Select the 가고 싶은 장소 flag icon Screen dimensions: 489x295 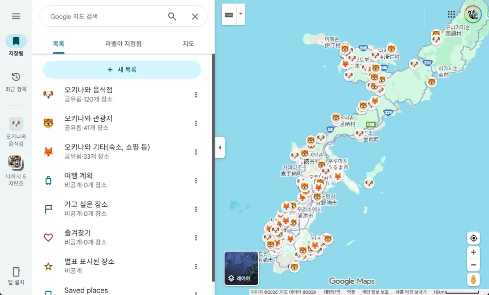(x=48, y=208)
